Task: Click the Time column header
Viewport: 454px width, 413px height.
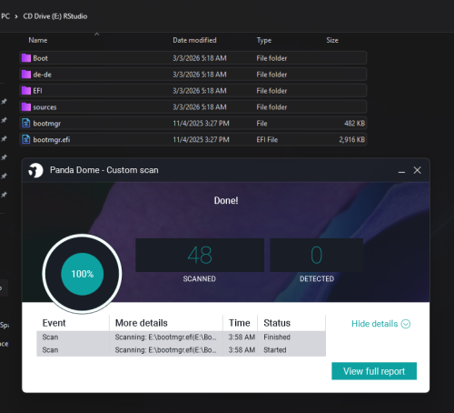Action: point(240,323)
